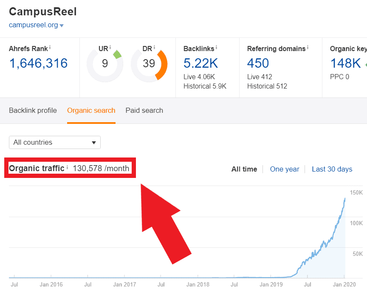Image resolution: width=367 pixels, height=292 pixels.
Task: Click the Jan 2019 label on chart axis
Action: tap(271, 284)
